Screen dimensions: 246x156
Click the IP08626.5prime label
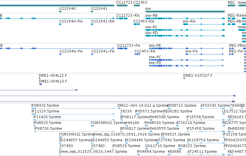[x=47, y=123]
